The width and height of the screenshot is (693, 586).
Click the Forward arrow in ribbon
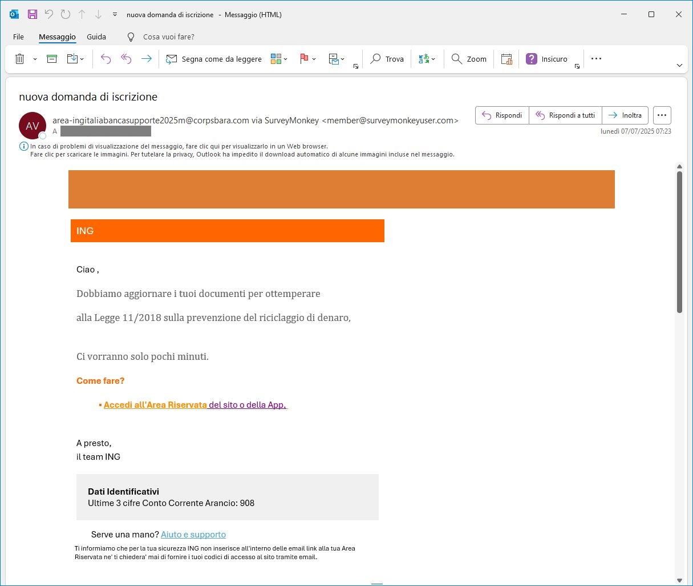(147, 59)
